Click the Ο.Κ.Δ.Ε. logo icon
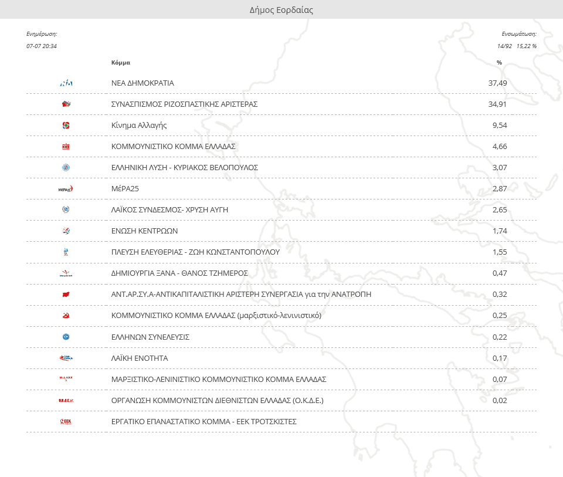This screenshot has height=477, width=563. (66, 401)
